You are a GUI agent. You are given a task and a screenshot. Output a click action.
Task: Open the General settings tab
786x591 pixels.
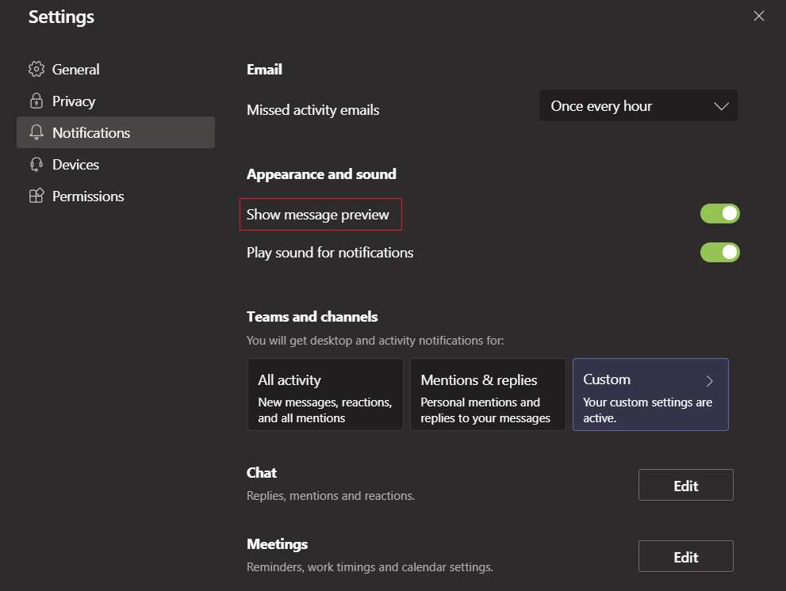click(x=75, y=70)
